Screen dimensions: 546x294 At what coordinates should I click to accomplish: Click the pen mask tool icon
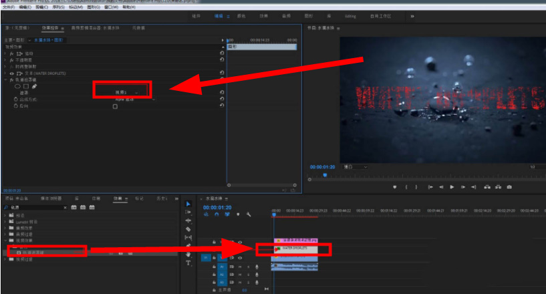(x=34, y=86)
